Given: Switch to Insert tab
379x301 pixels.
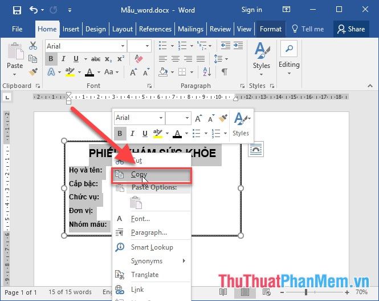Looking at the screenshot, I should (71, 29).
